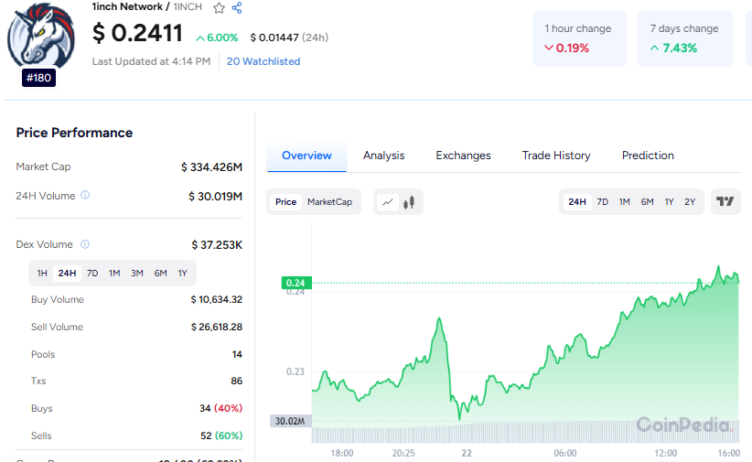Open the 20 Watchlisted link
Image resolution: width=752 pixels, height=462 pixels.
(263, 61)
